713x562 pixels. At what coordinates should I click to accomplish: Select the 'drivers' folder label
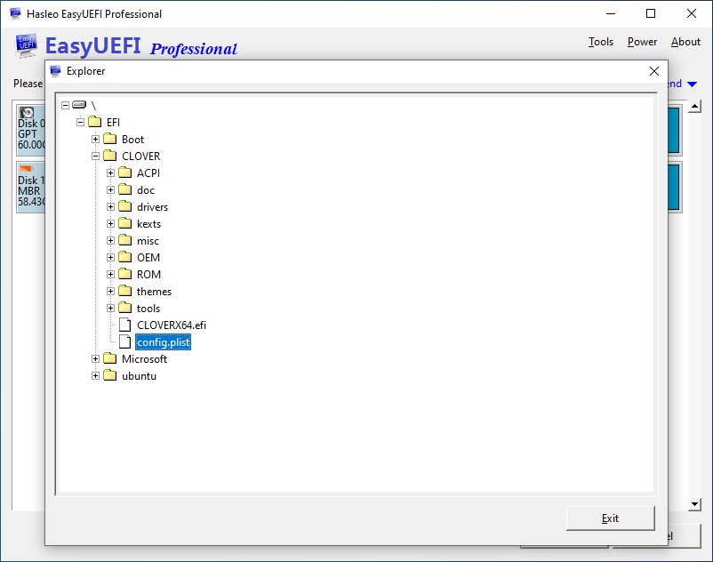pos(152,207)
